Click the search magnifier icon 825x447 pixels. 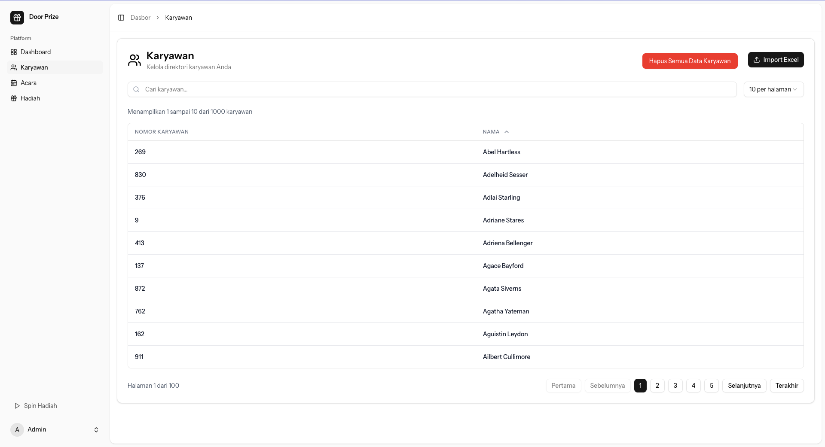[x=136, y=89]
